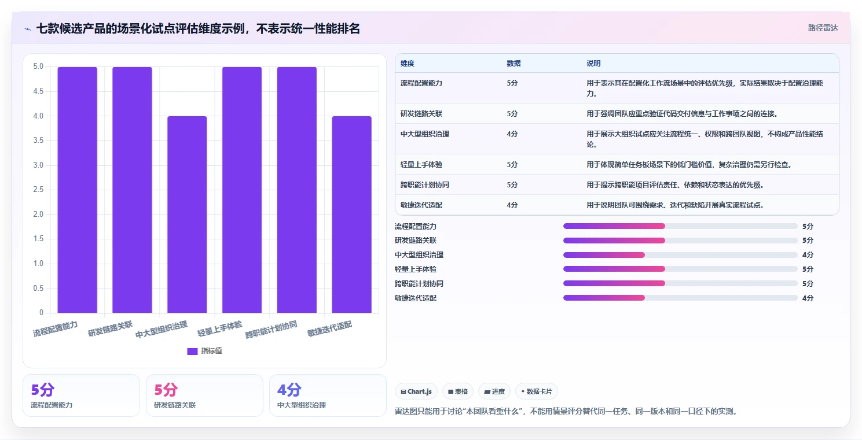
Task: Click the 说明 column header
Action: click(593, 63)
